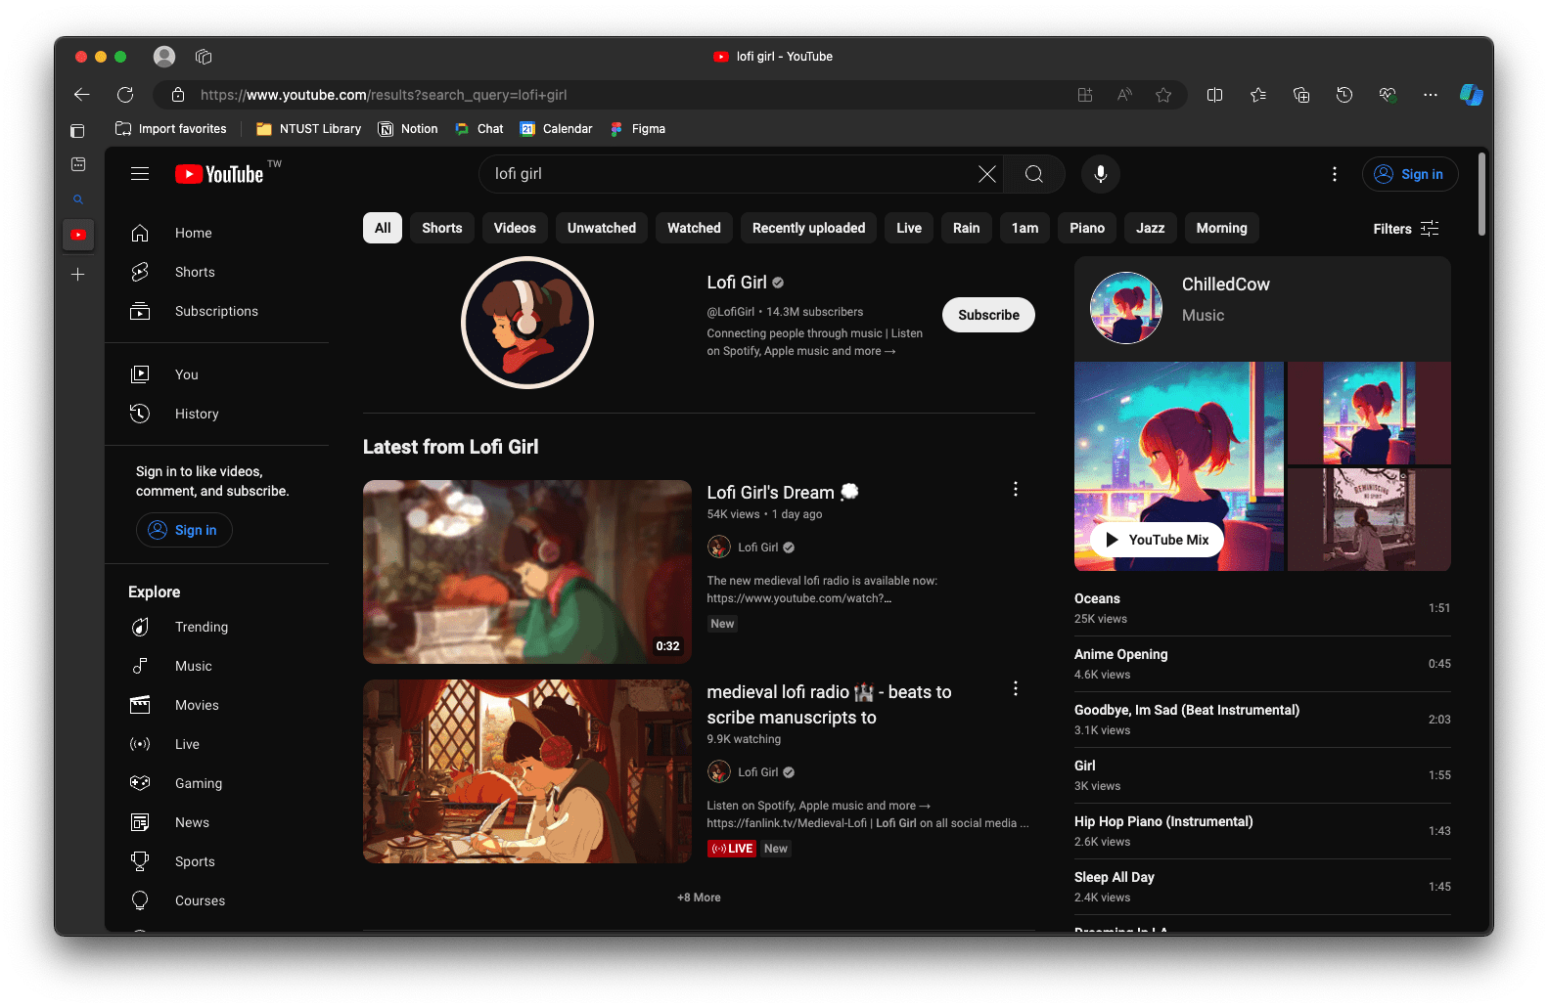The height and width of the screenshot is (1008, 1548).
Task: Select the Live filter chip
Action: pos(909,228)
